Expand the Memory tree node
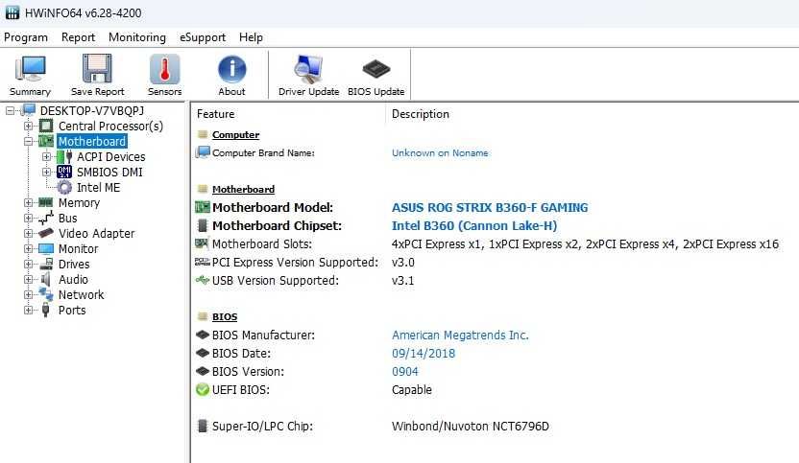Viewport: 799px width, 463px height. (x=29, y=202)
